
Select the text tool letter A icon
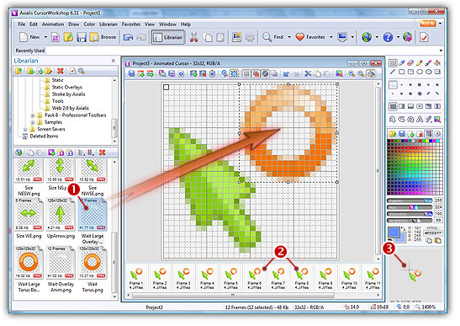[x=420, y=120]
